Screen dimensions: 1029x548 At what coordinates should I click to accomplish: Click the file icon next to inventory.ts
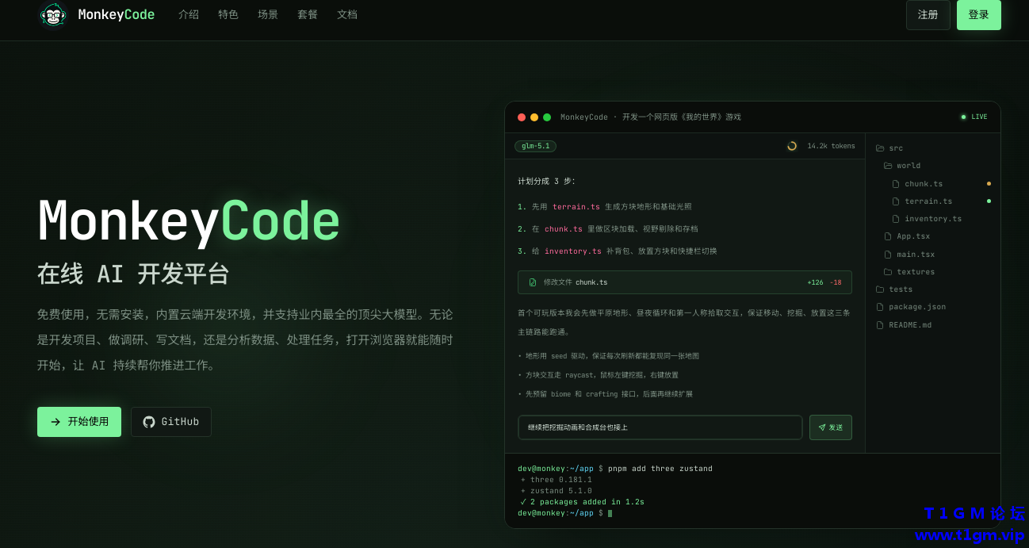(897, 219)
